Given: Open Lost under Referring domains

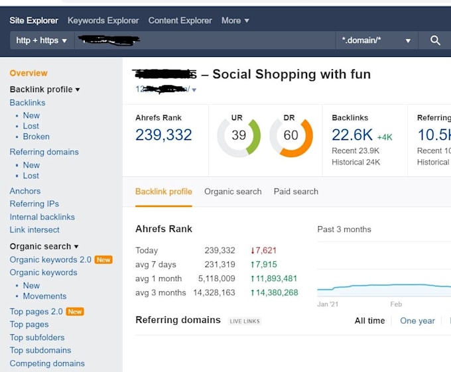Looking at the screenshot, I should [31, 176].
